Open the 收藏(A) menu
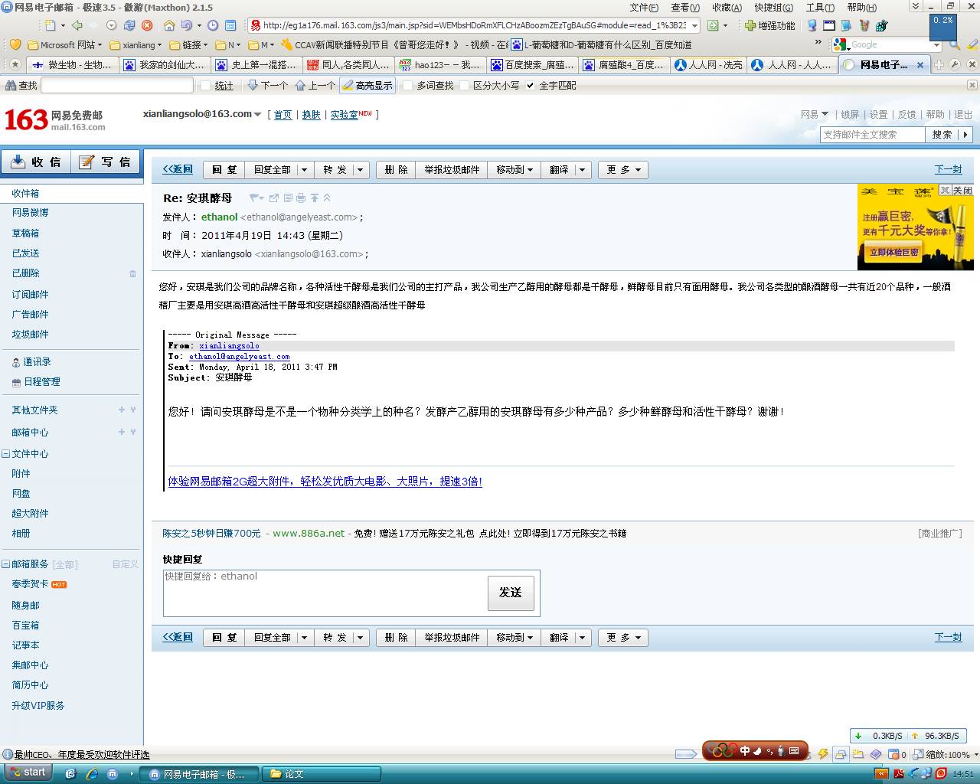Viewport: 980px width, 784px height. [727, 7]
